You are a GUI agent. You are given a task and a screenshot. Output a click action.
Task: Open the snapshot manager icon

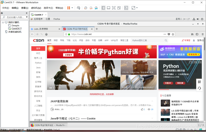(x=96, y=8)
